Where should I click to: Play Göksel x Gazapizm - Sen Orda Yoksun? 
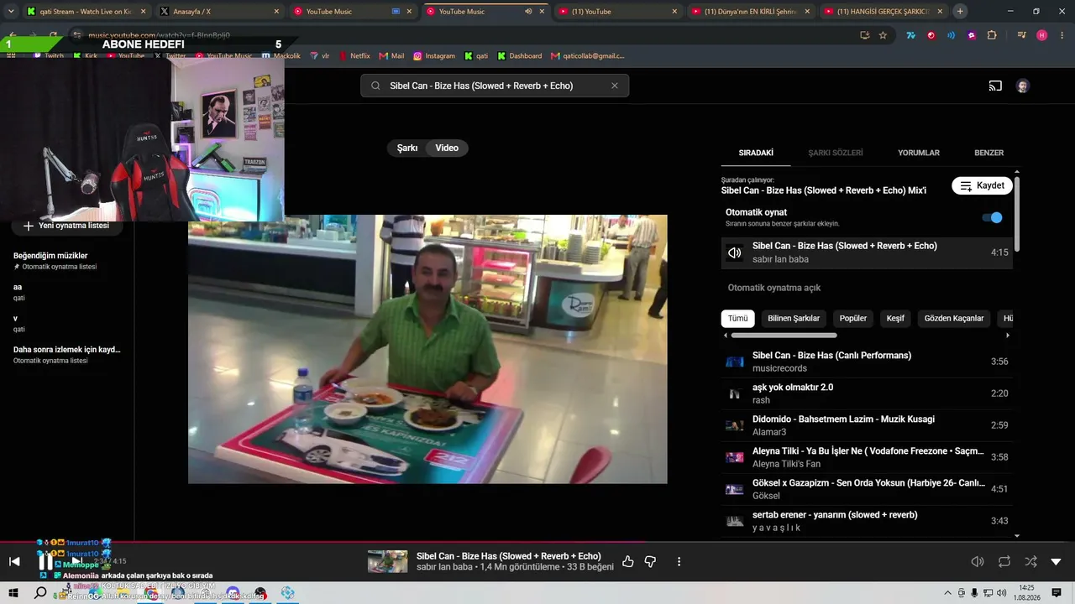coord(867,489)
